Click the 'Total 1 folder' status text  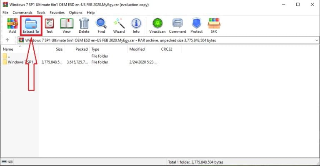tap(195, 162)
